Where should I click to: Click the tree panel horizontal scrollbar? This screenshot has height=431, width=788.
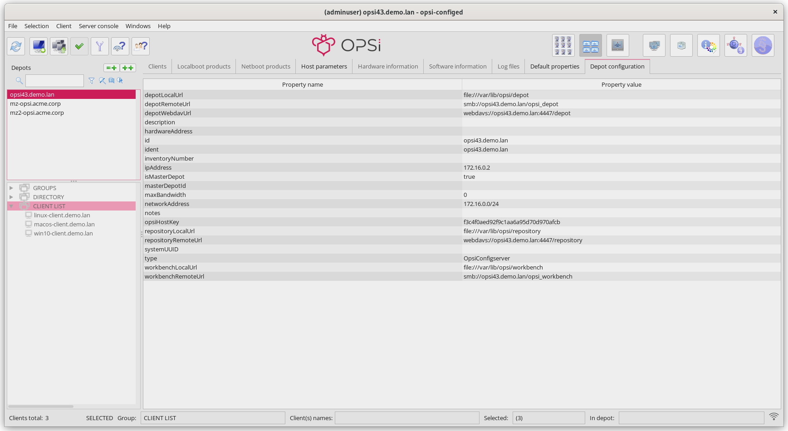pos(41,406)
